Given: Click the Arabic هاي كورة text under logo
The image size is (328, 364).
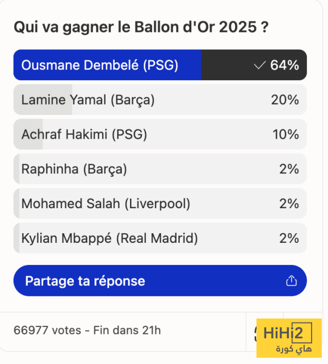Looking at the screenshot, I should coord(294,349).
